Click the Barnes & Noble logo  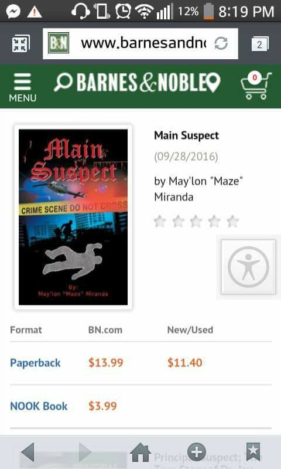click(x=142, y=83)
